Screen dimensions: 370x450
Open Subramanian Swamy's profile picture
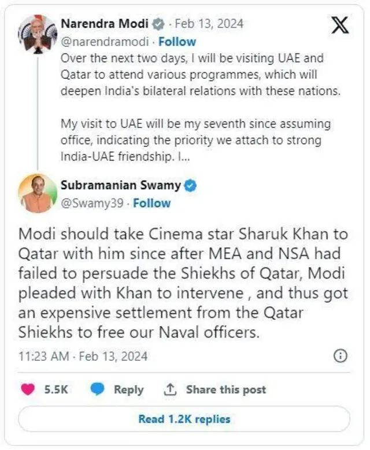coord(38,193)
